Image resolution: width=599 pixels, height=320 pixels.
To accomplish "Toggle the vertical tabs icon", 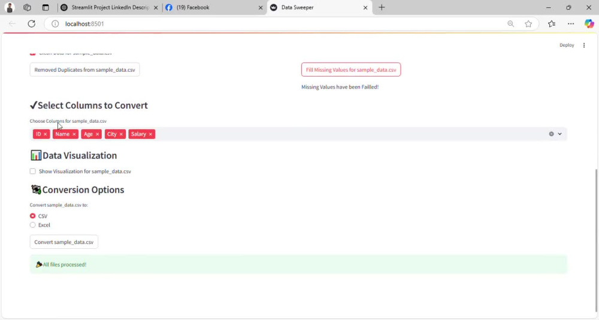I will 46,8.
